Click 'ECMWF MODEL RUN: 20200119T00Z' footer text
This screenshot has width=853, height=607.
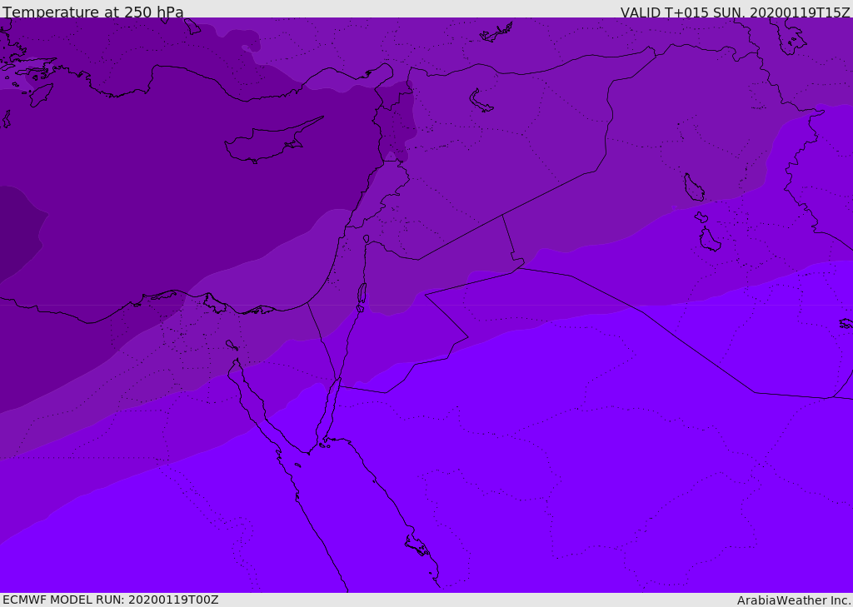click(111, 600)
